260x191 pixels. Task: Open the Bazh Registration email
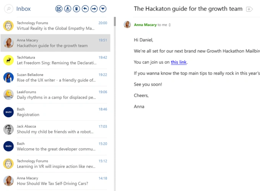click(55, 112)
